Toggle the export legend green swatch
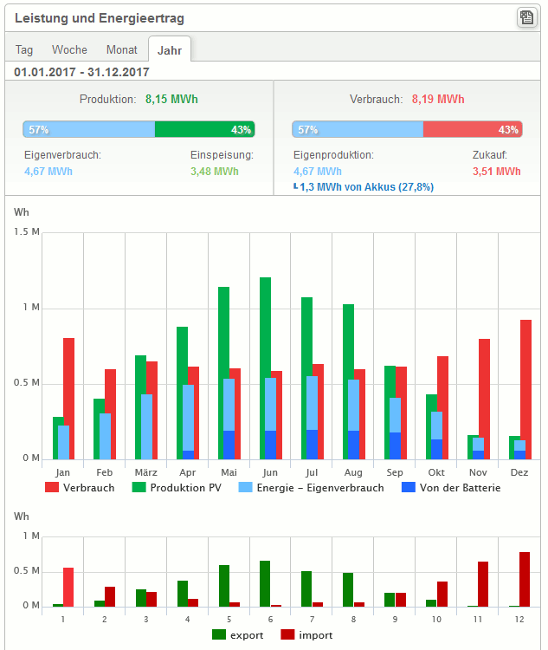Image resolution: width=548 pixels, height=650 pixels. [220, 634]
